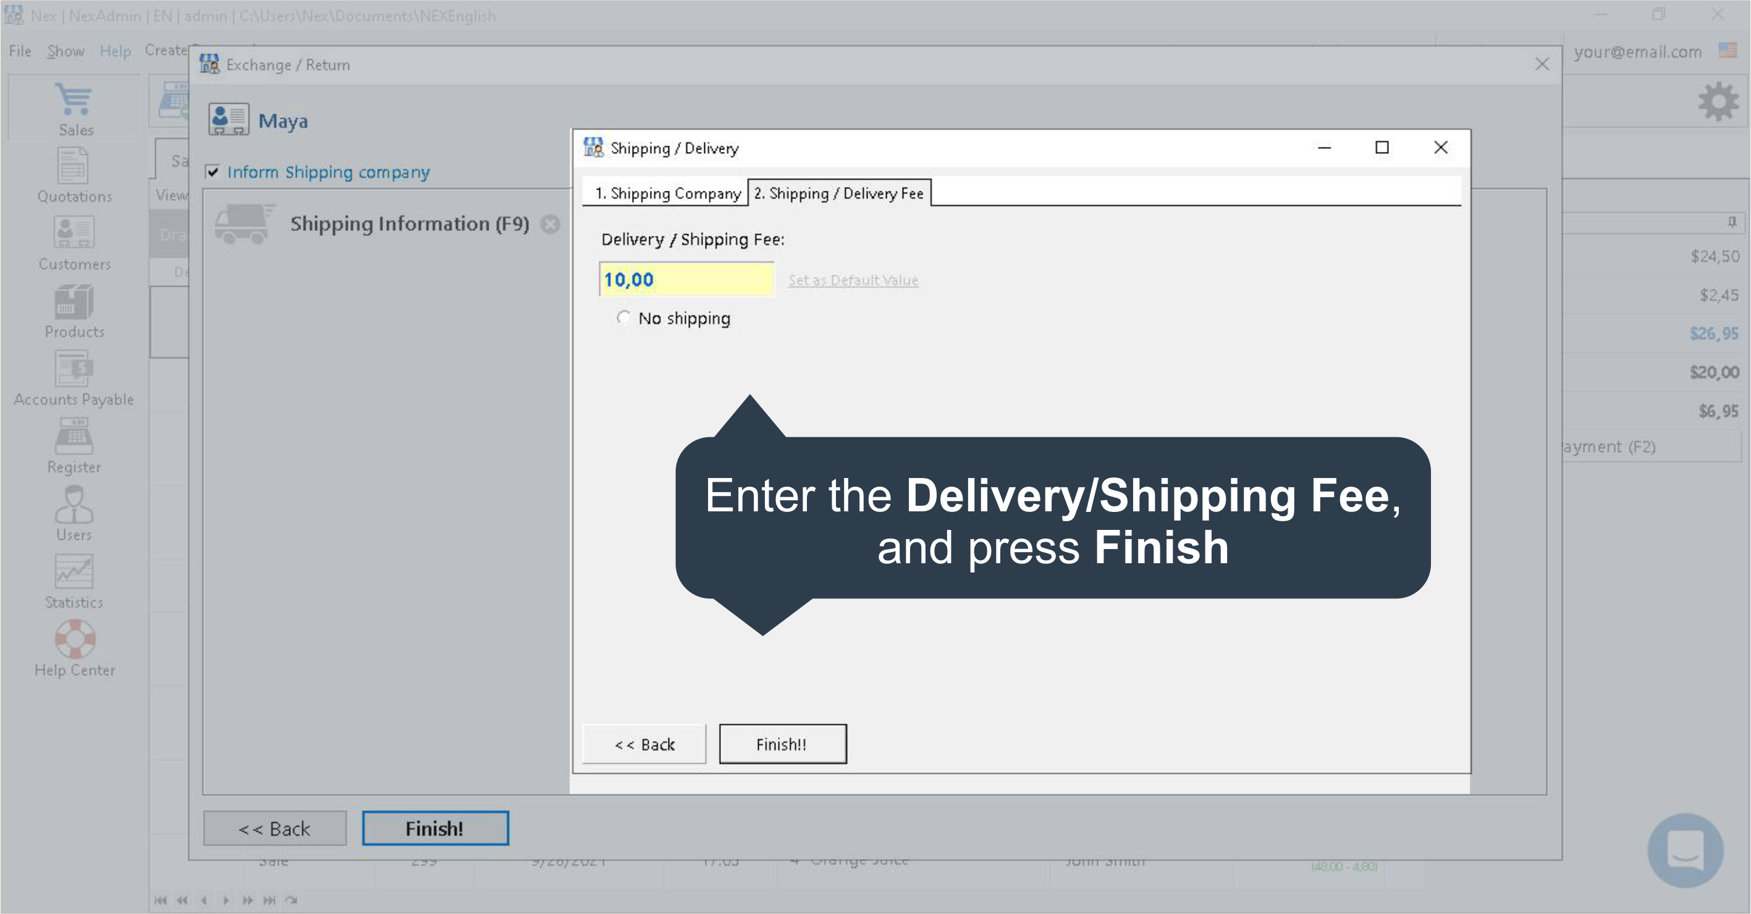The height and width of the screenshot is (914, 1751).
Task: Open the Help Center lifebuoy icon
Action: click(75, 639)
